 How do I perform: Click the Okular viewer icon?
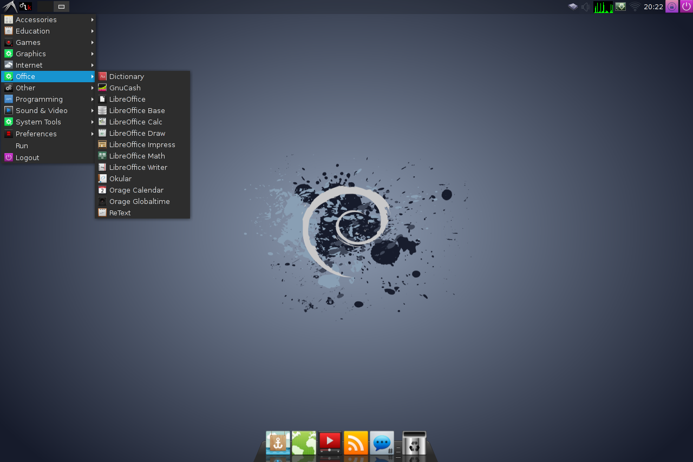(x=102, y=179)
